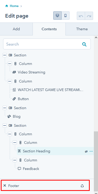98x194 pixels.
Task: Click the rich text icon beside WATCH LATEST GAME
Action: 14,90
